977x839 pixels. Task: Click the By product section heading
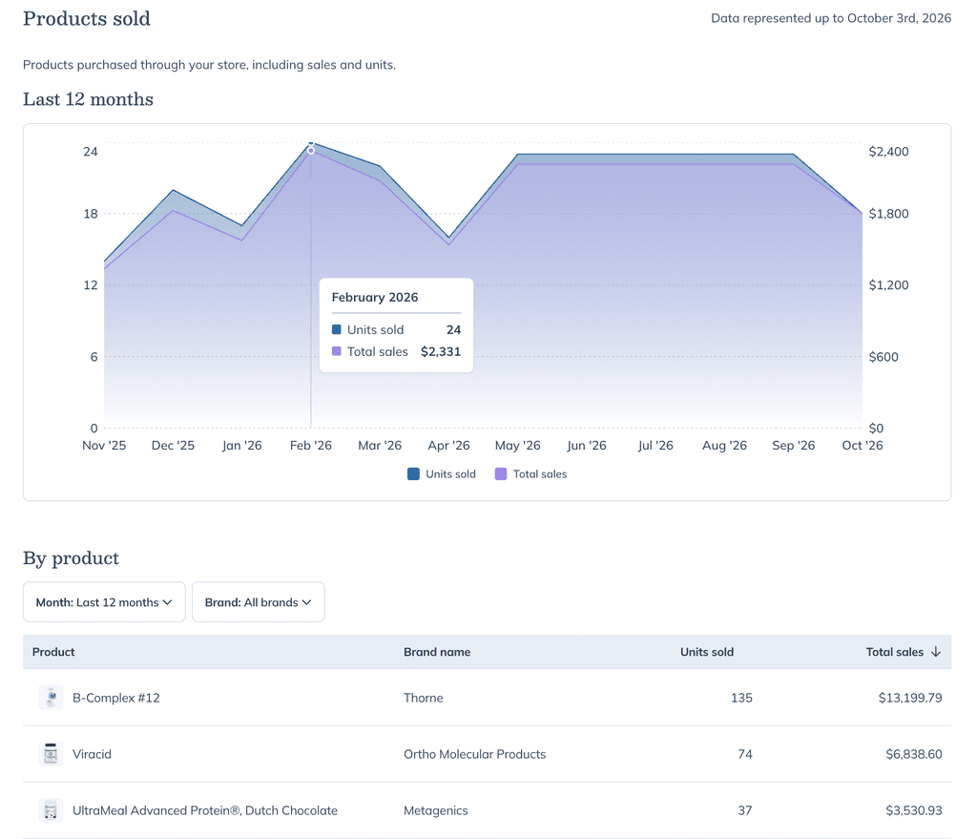(71, 558)
